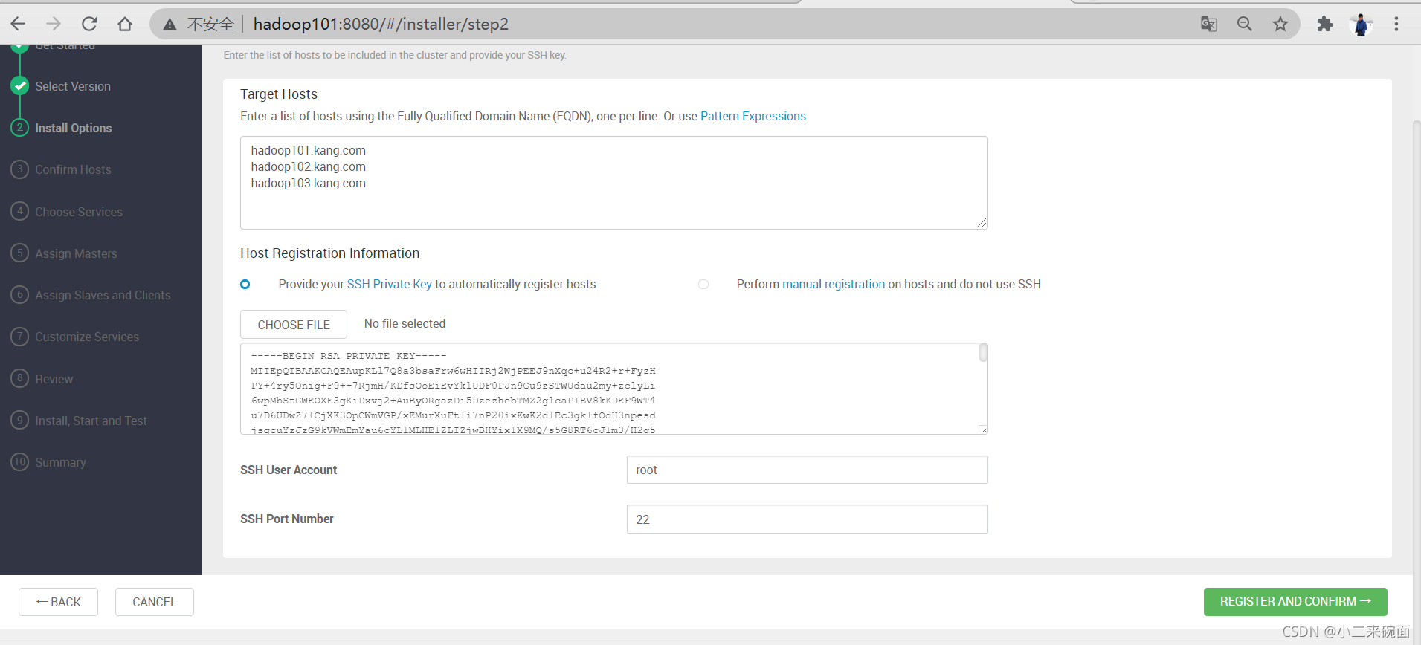This screenshot has width=1421, height=645.
Task: Open the Install Options step
Action: click(x=74, y=128)
